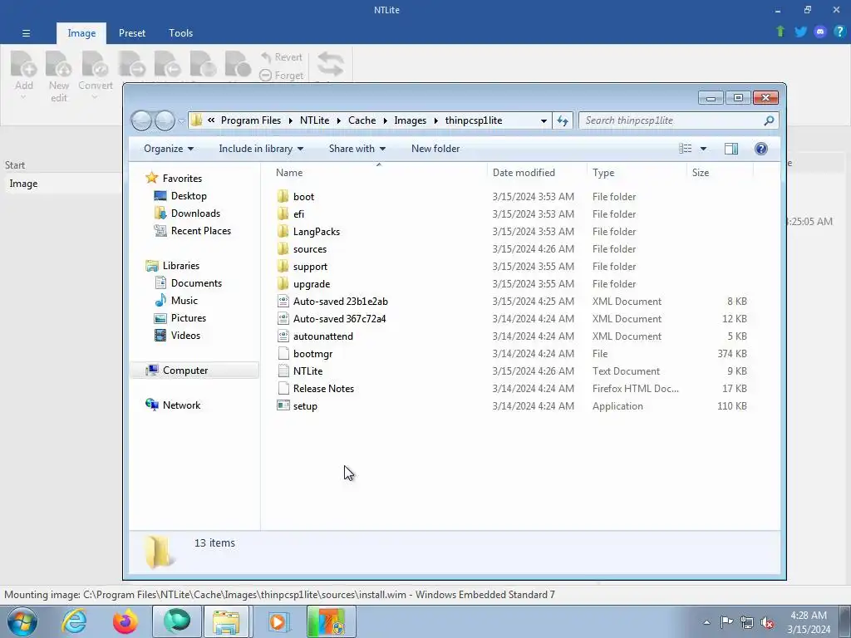Select the bootmgr file

(x=304, y=354)
